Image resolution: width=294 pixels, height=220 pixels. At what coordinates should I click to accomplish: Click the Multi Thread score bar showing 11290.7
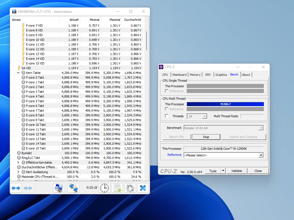(225, 104)
